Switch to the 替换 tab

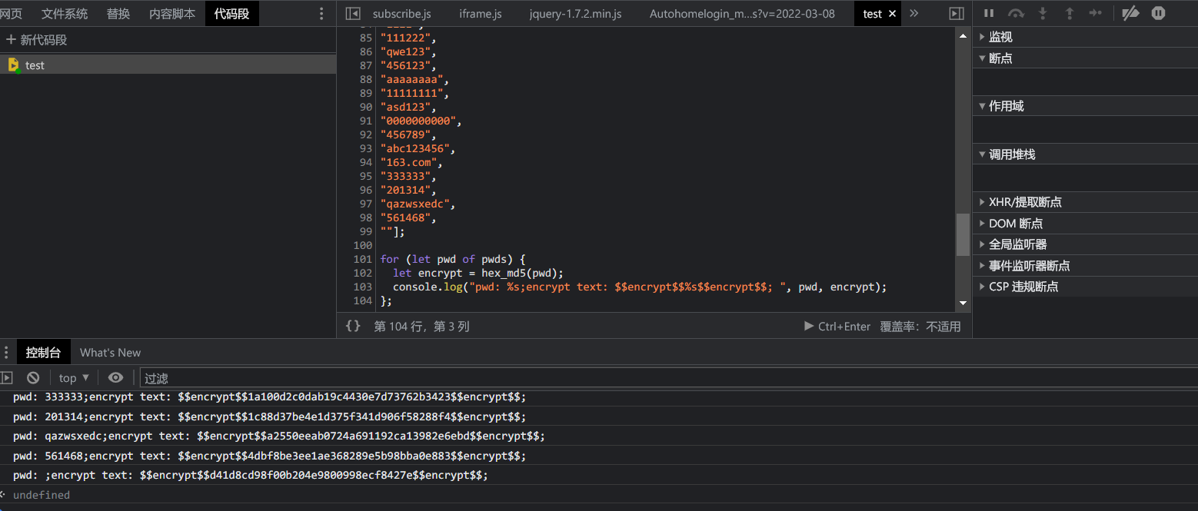(x=118, y=14)
